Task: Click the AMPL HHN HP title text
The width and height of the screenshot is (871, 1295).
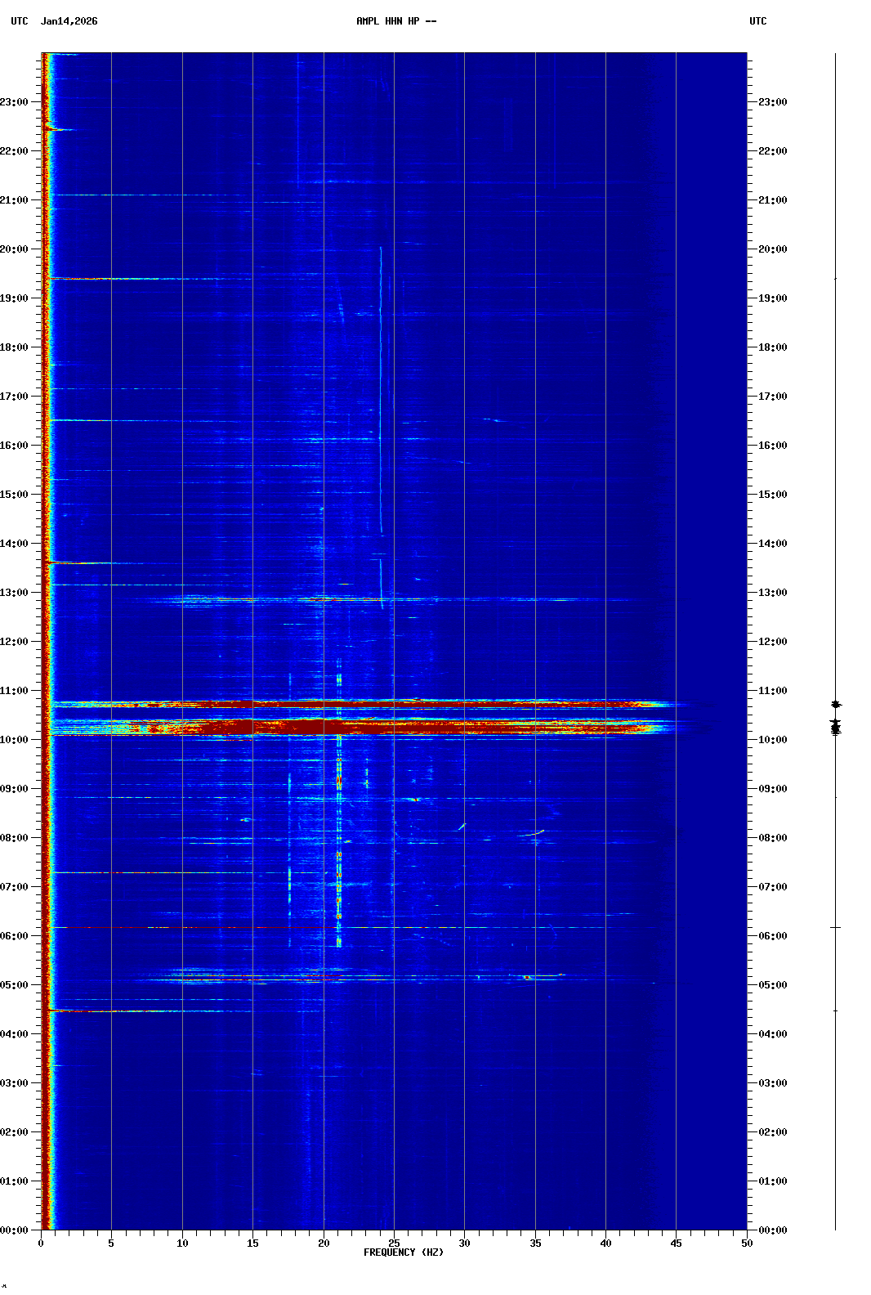Action: tap(395, 21)
